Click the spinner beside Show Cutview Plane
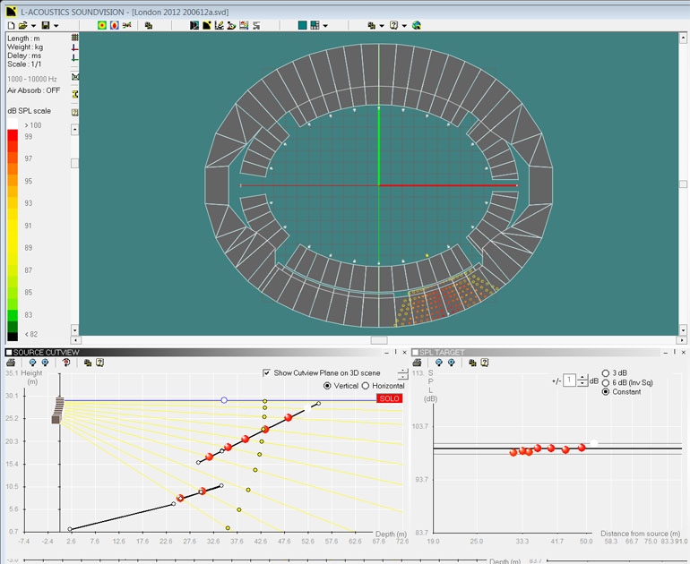The image size is (690, 564). point(402,374)
